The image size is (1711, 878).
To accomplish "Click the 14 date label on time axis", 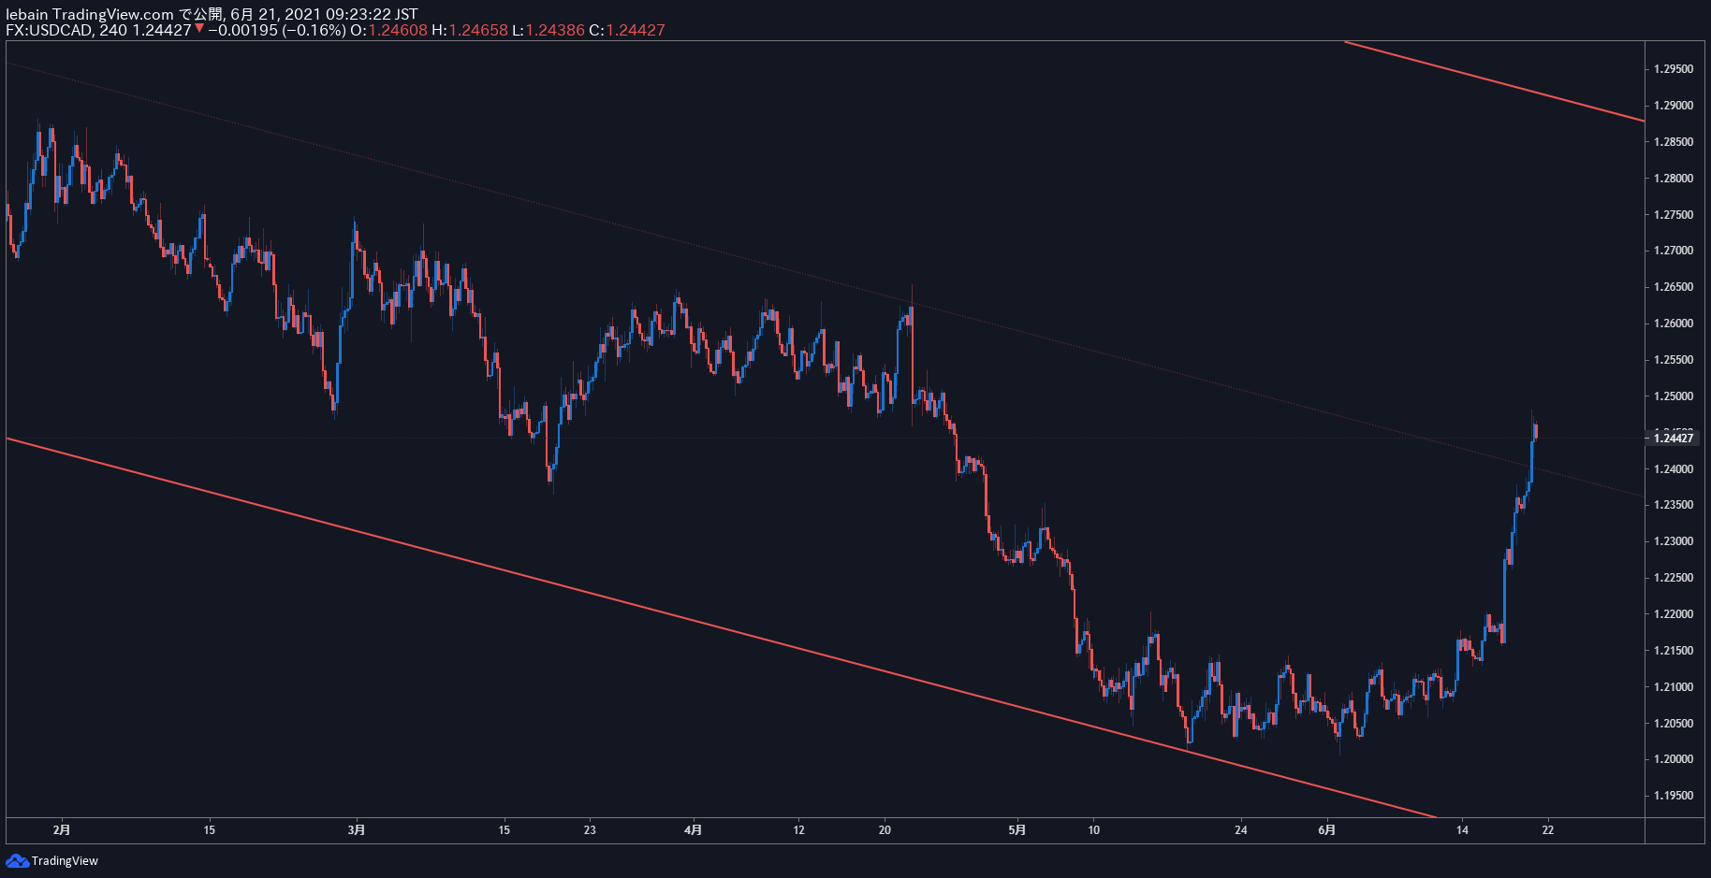I will 1462,829.
